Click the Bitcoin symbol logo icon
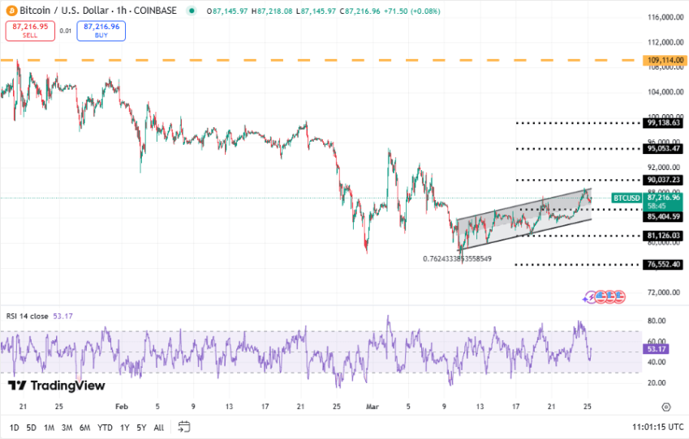This screenshot has height=439, width=689. (11, 11)
